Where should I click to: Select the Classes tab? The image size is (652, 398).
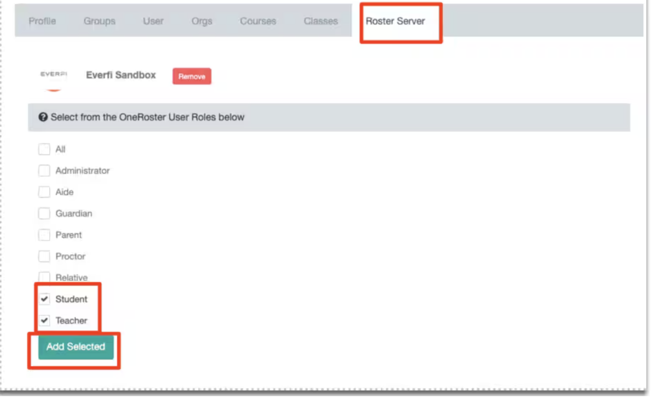point(320,21)
